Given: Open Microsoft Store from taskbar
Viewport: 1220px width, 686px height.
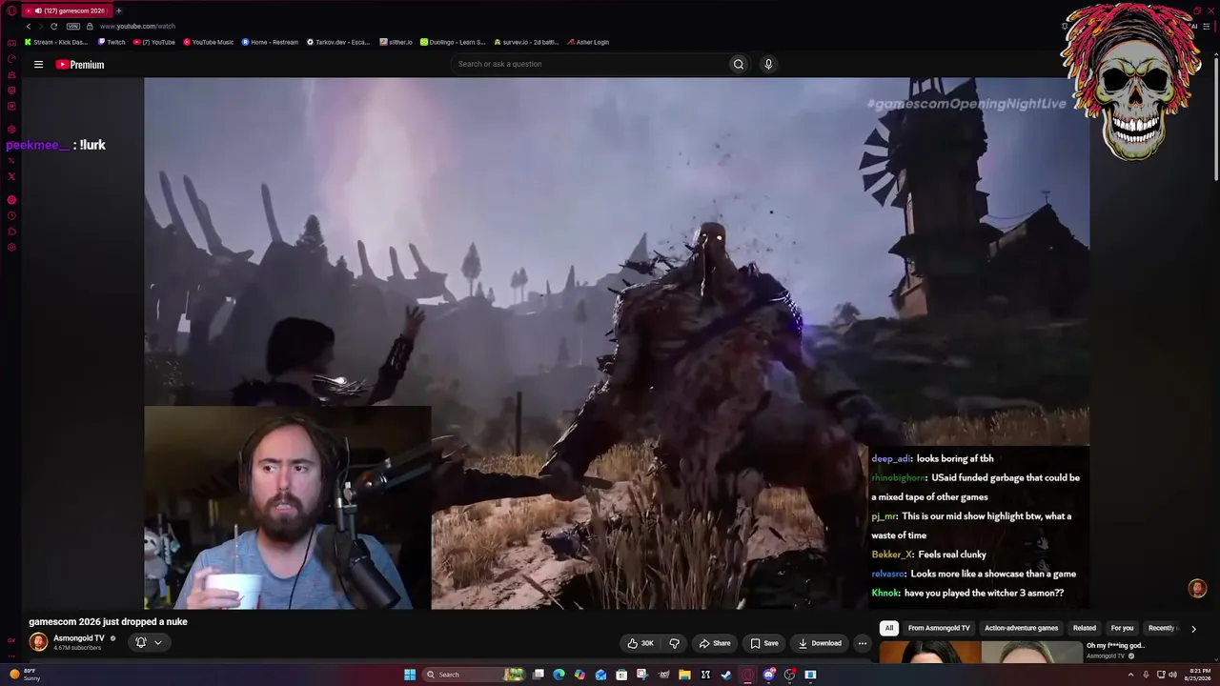Looking at the screenshot, I should (x=621, y=675).
